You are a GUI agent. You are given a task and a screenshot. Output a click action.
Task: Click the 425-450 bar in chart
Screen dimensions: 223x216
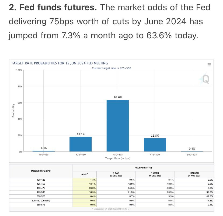[81, 144]
